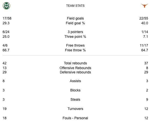
Task: Click the Colorado State Rams logo
Action: [6, 6]
